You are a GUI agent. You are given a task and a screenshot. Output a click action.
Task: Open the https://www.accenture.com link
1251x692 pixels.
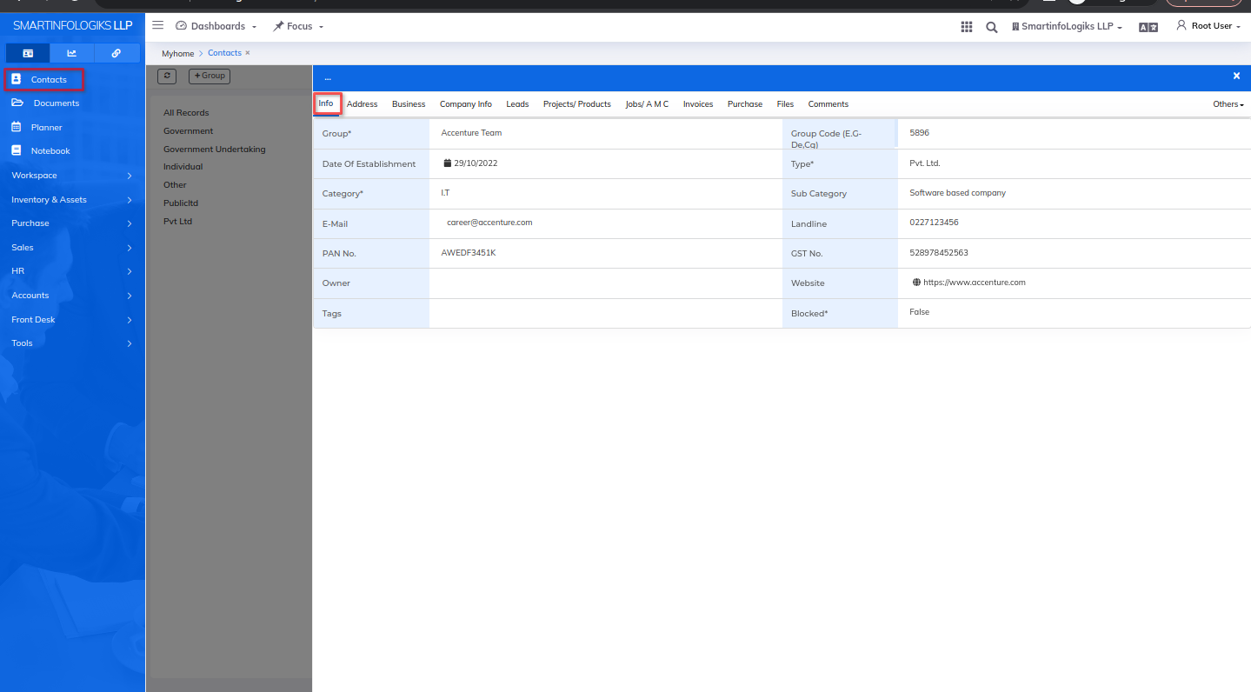tap(975, 283)
